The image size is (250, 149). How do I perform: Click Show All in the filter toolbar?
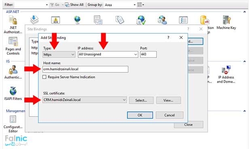pos(74,5)
